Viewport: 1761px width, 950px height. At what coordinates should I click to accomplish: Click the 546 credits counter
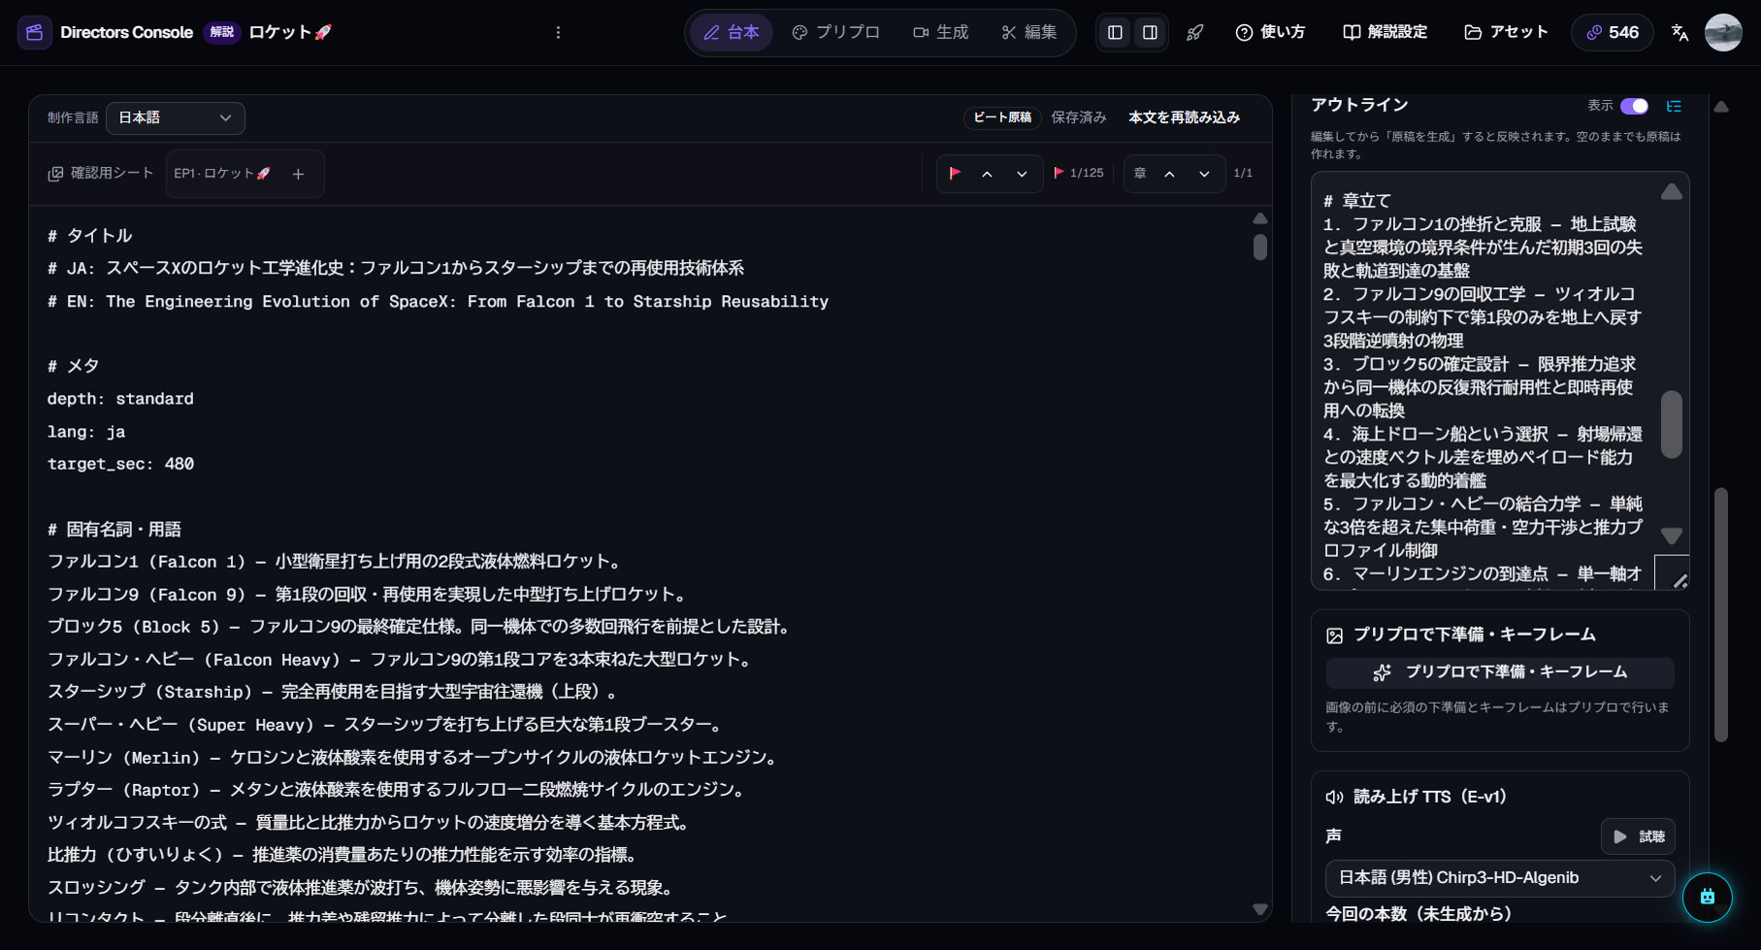[x=1613, y=32]
